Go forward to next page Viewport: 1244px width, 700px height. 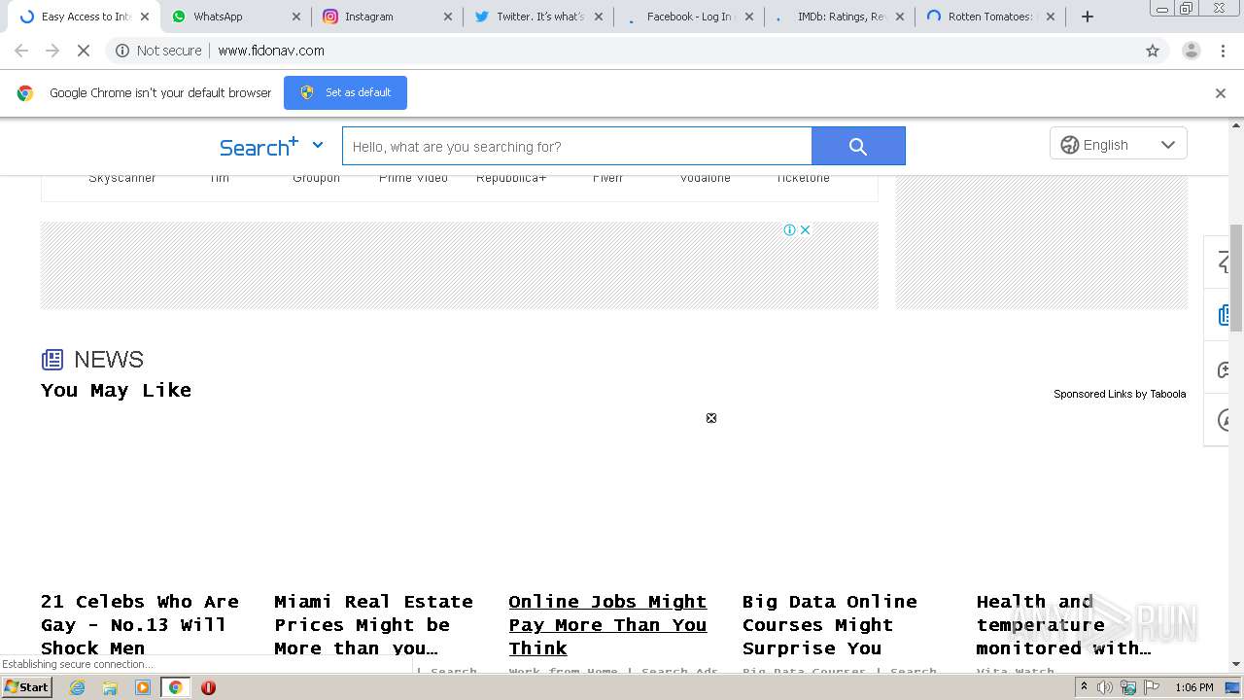[52, 51]
